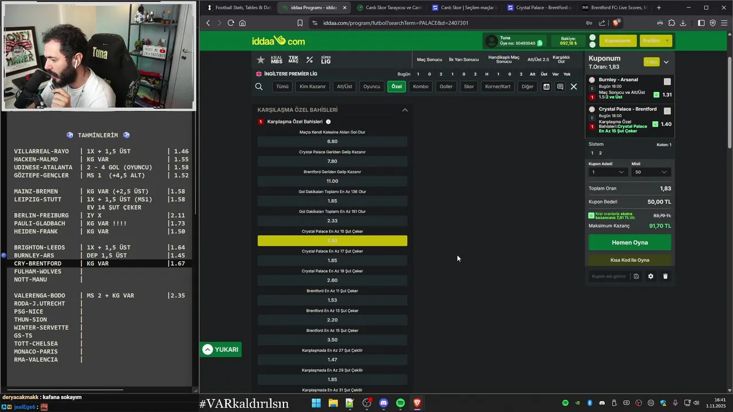Select the Kral MBS filter icon
This screenshot has width=733, height=412.
click(x=277, y=60)
